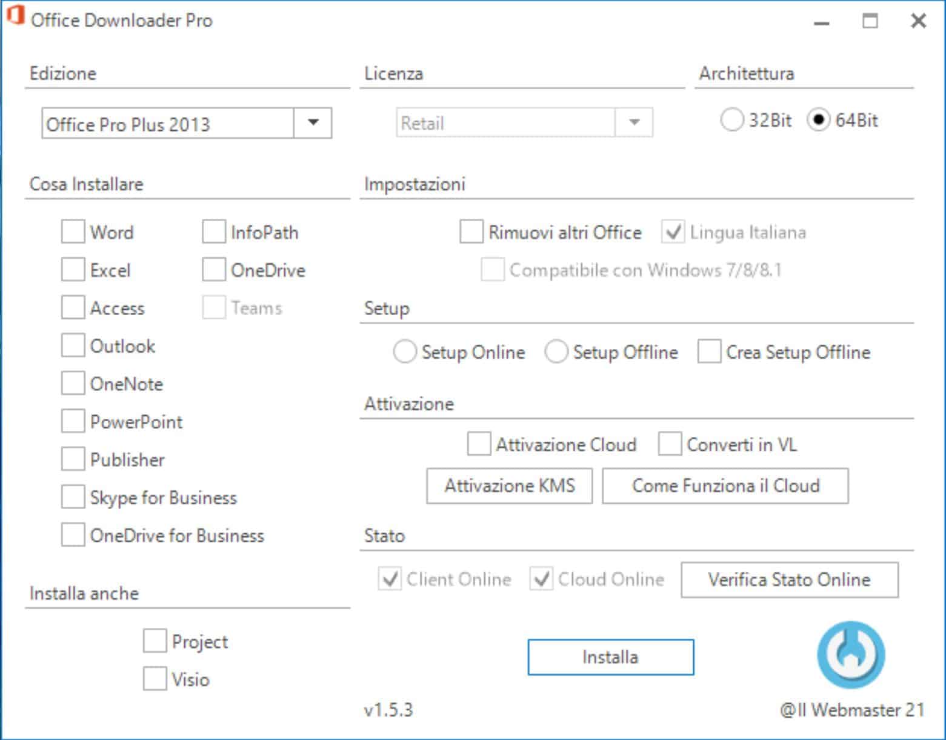Image resolution: width=946 pixels, height=740 pixels.
Task: Click the Cloud Online checkbox
Action: (x=541, y=579)
